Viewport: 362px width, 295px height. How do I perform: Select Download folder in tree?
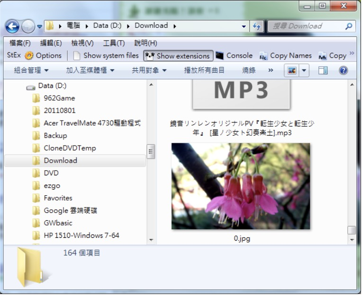point(75,161)
